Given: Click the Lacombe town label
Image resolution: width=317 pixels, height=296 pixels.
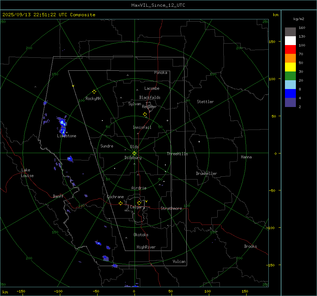Looking at the screenshot, I should [x=152, y=88].
